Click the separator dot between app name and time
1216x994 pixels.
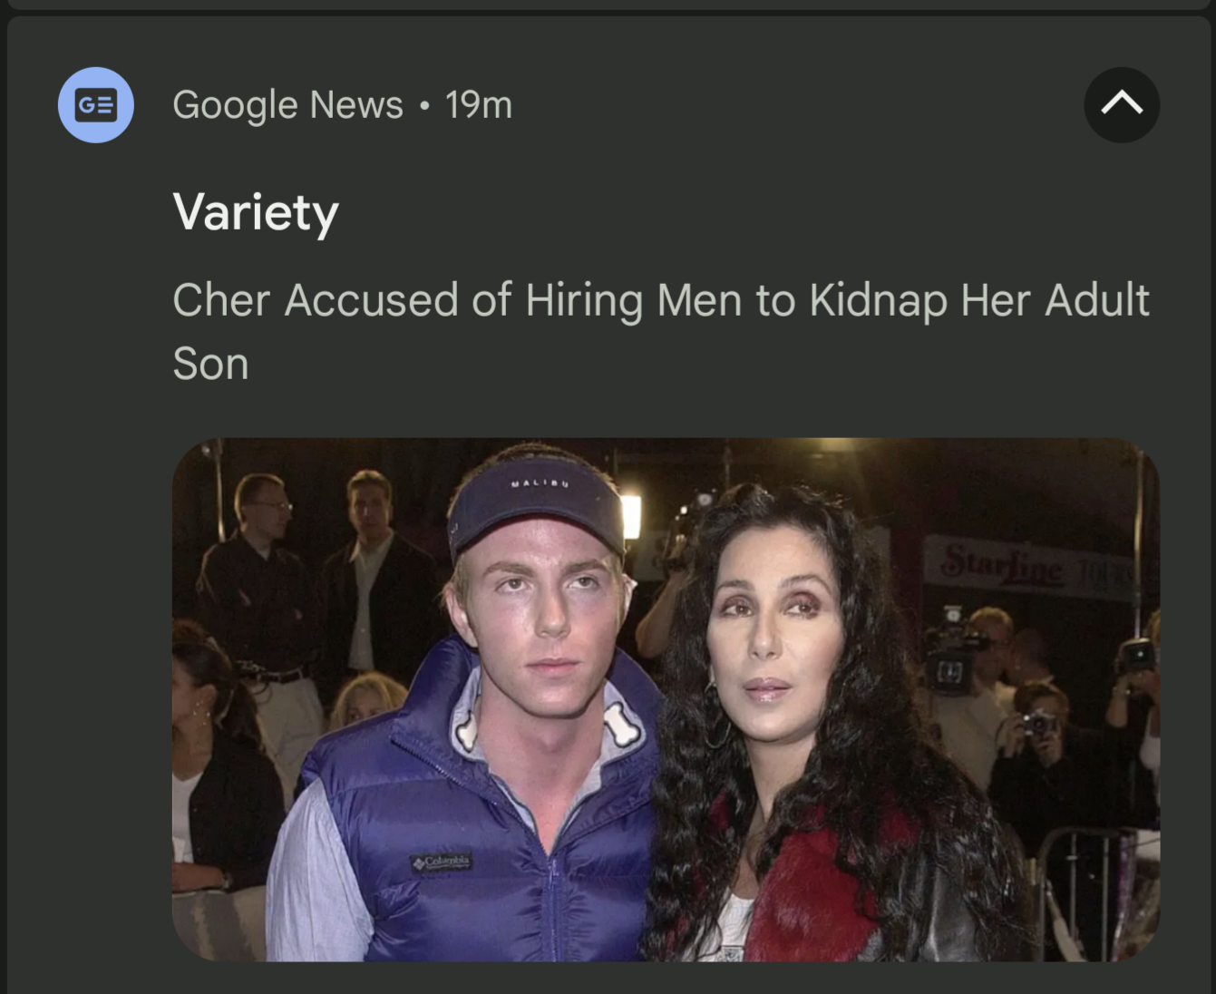[x=423, y=106]
